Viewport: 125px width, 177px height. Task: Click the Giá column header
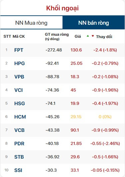pyautogui.click(x=78, y=36)
